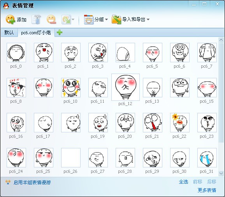Click the broadcast icon beside 启用本组表情漫游
The width and height of the screenshot is (225, 197).
(8, 182)
